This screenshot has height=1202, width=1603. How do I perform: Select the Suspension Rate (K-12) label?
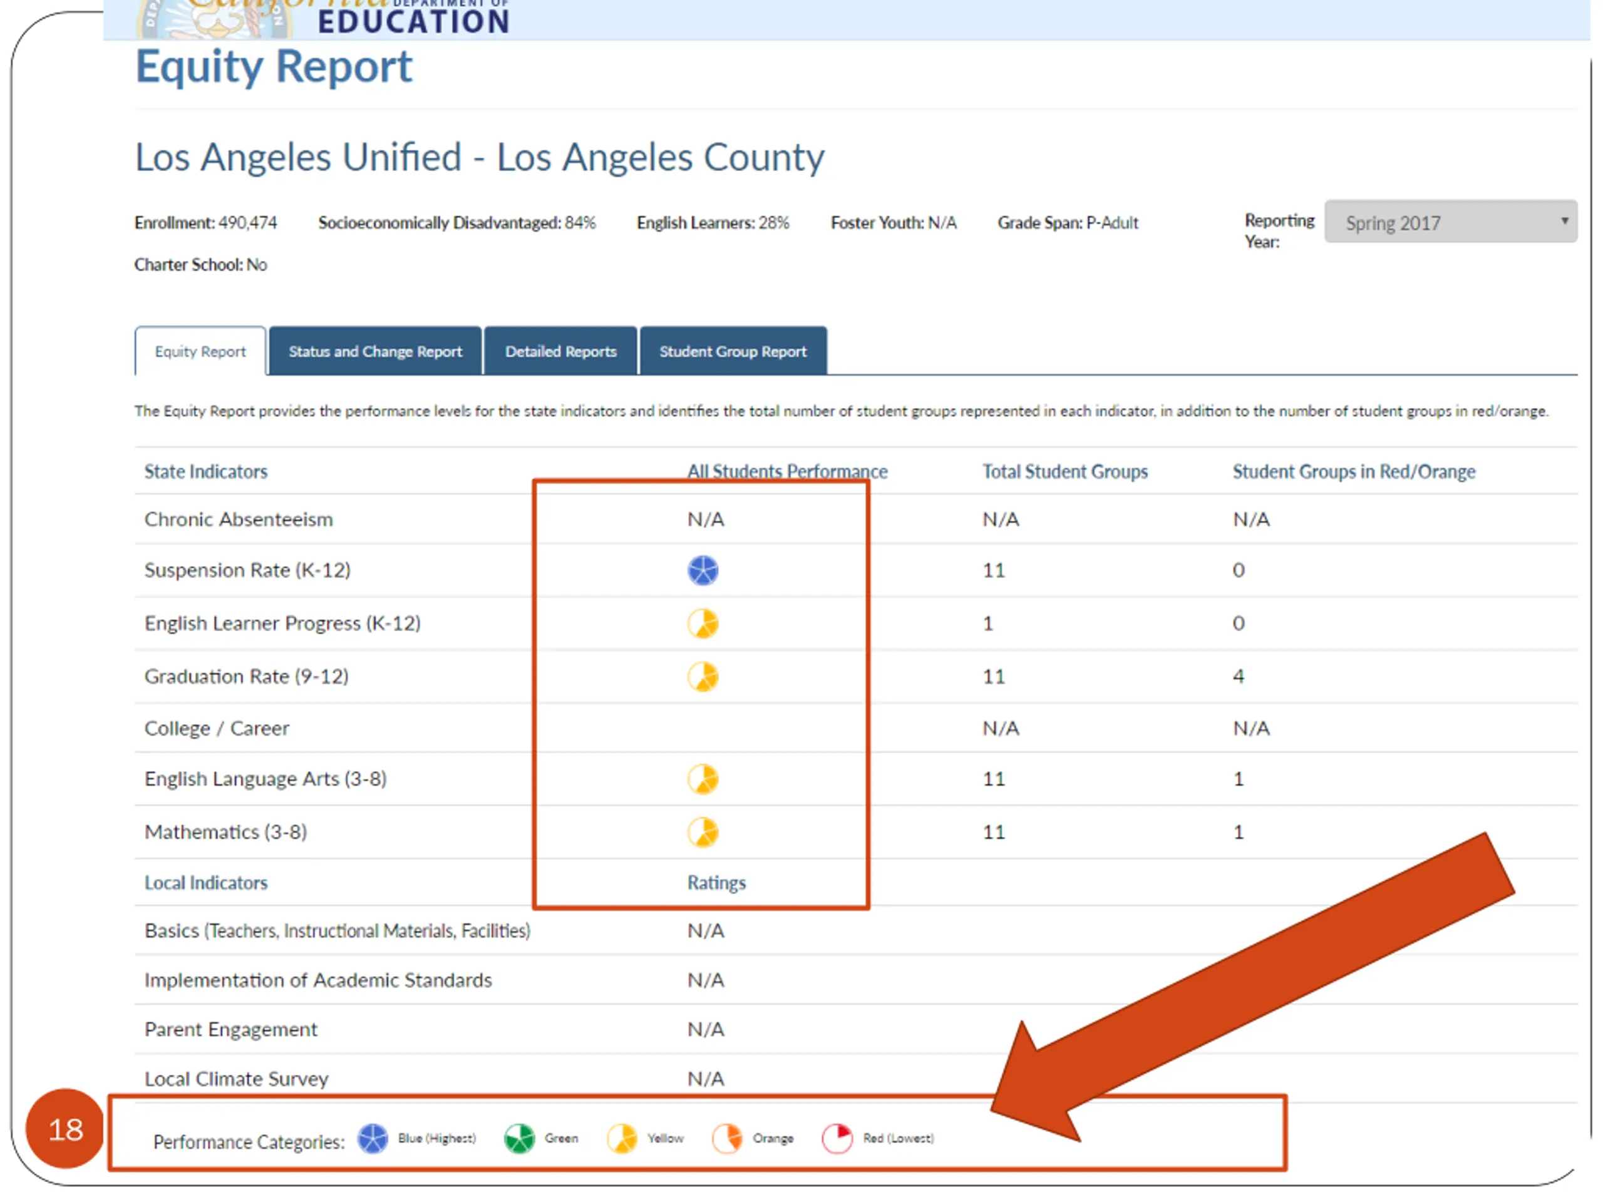click(x=247, y=570)
